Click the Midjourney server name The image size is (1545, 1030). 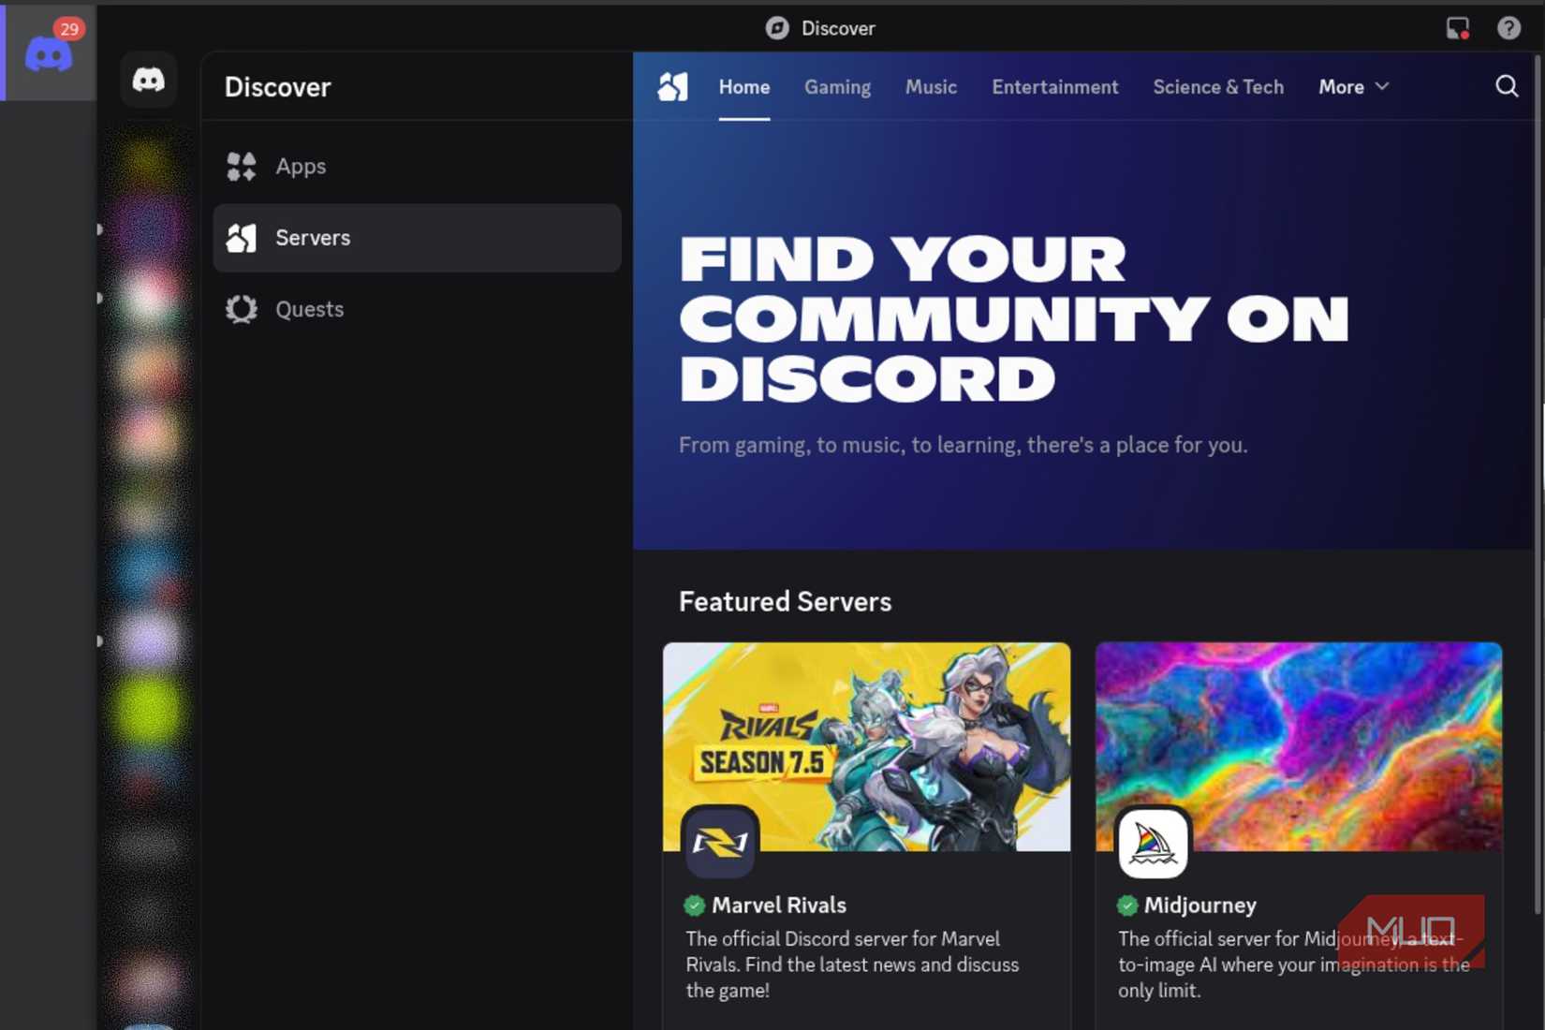tap(1200, 905)
